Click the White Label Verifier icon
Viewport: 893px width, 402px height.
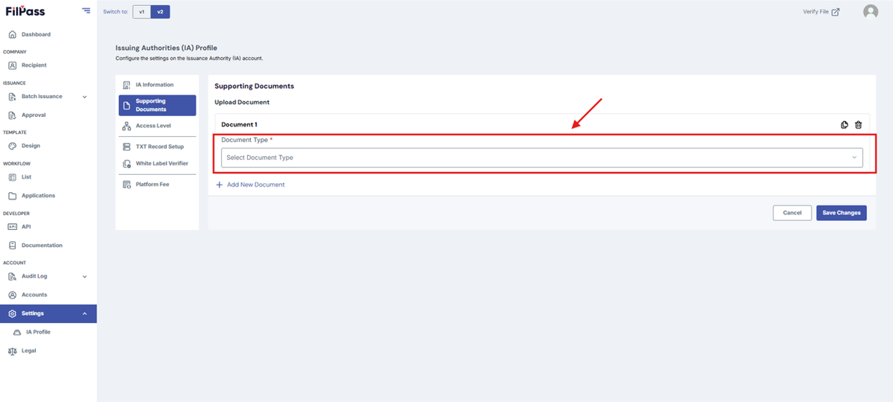(x=127, y=164)
